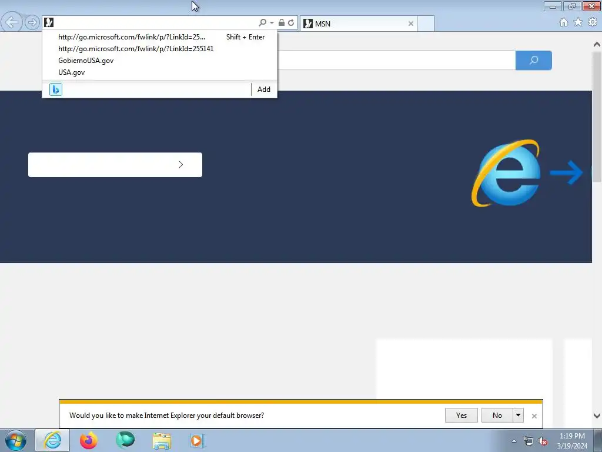
Task: Select the LinkId=255141 URL suggestion
Action: coord(160,49)
